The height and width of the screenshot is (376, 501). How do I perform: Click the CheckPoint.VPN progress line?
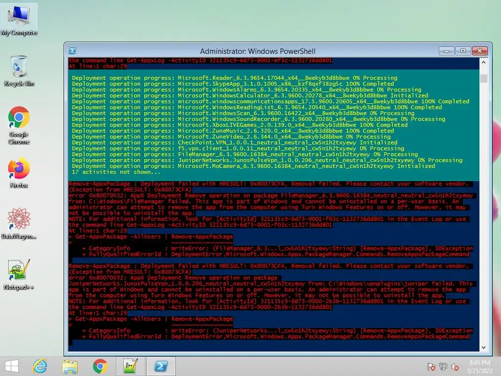click(x=234, y=142)
